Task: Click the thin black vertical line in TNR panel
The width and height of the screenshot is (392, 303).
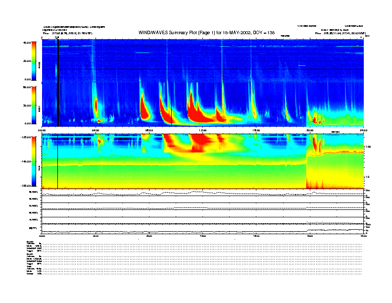Action: (x=58, y=161)
